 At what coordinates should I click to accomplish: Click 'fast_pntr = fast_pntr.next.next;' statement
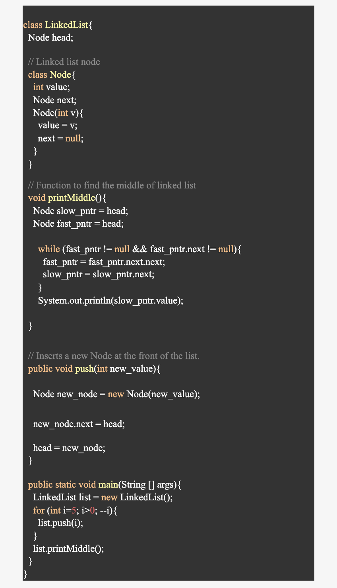104,262
